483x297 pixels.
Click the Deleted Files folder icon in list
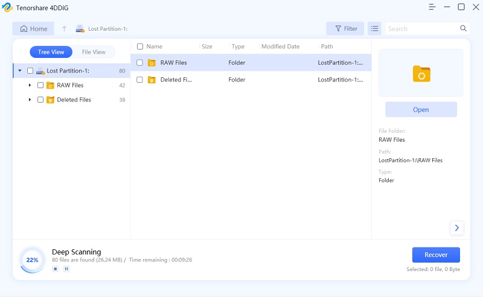tap(152, 80)
